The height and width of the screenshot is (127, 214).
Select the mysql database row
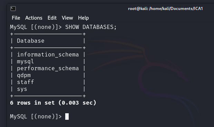(x=48, y=62)
